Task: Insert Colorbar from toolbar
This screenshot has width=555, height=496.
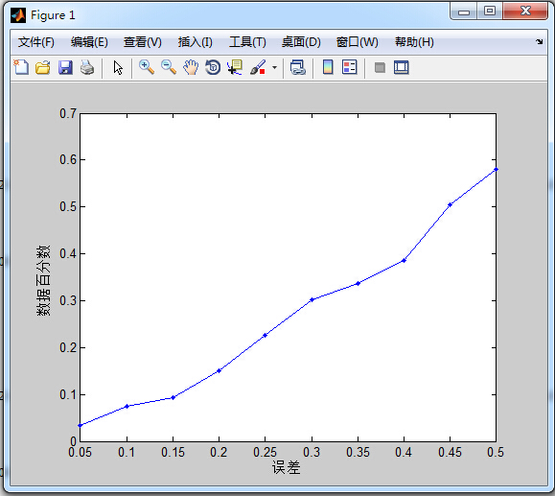Action: coord(328,67)
